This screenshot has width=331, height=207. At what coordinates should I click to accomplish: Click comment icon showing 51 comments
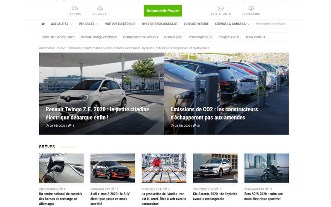coord(194,125)
